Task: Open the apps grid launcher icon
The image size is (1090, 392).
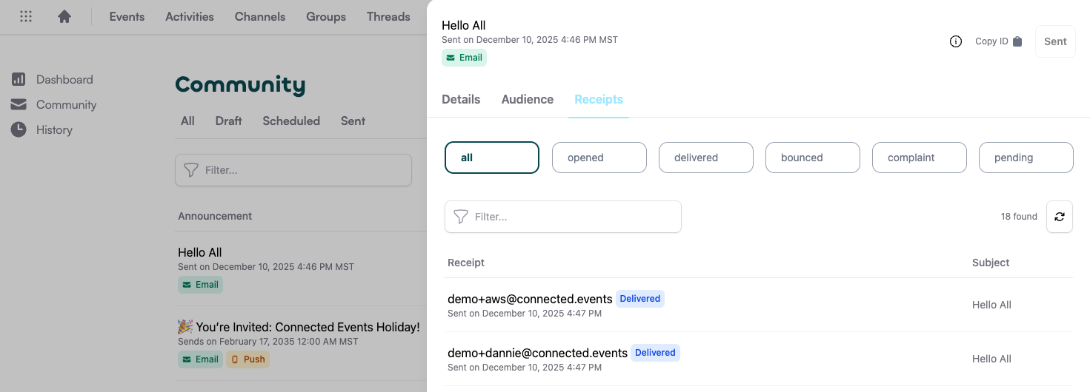Action: point(26,16)
